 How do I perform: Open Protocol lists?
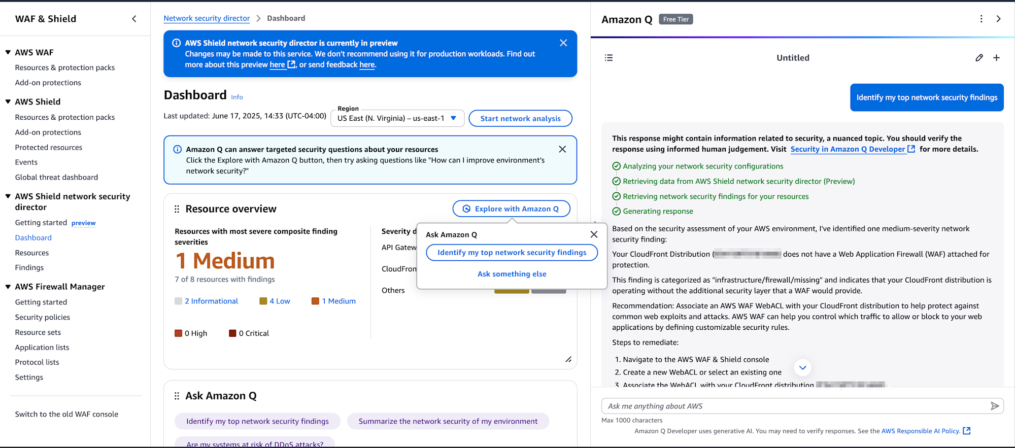tap(37, 362)
